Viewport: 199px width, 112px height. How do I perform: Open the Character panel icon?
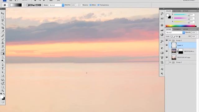click(x=162, y=69)
